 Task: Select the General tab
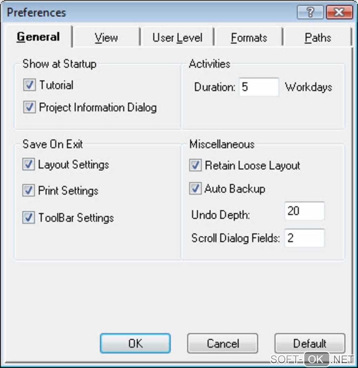[x=38, y=37]
